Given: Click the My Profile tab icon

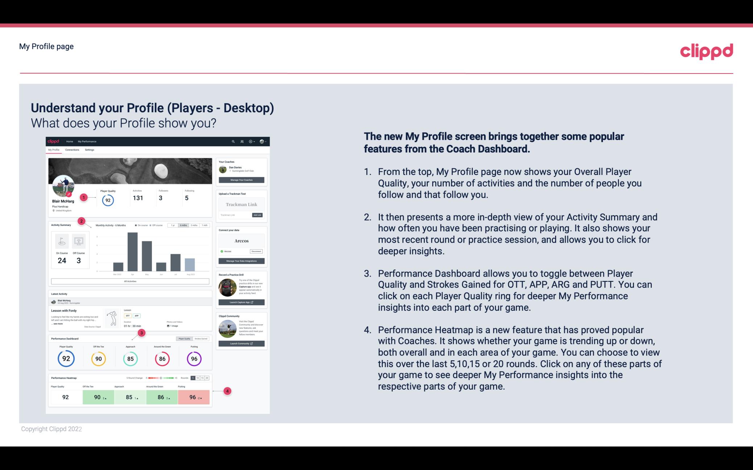Looking at the screenshot, I should pyautogui.click(x=55, y=150).
